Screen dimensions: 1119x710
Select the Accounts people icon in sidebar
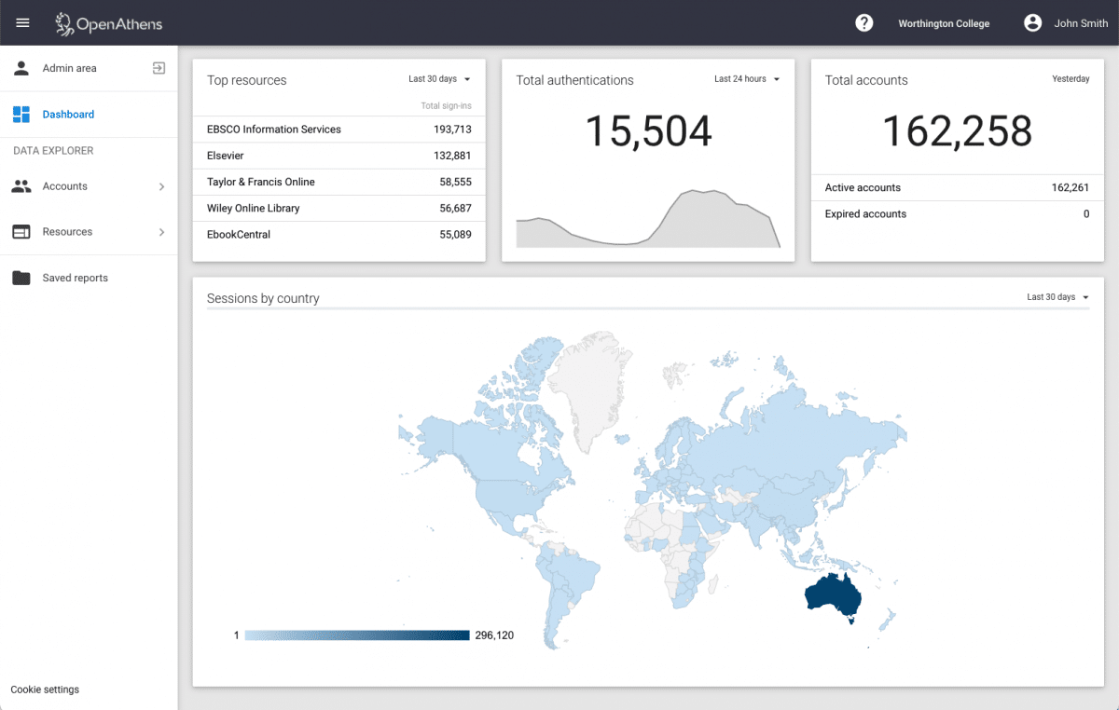(21, 185)
